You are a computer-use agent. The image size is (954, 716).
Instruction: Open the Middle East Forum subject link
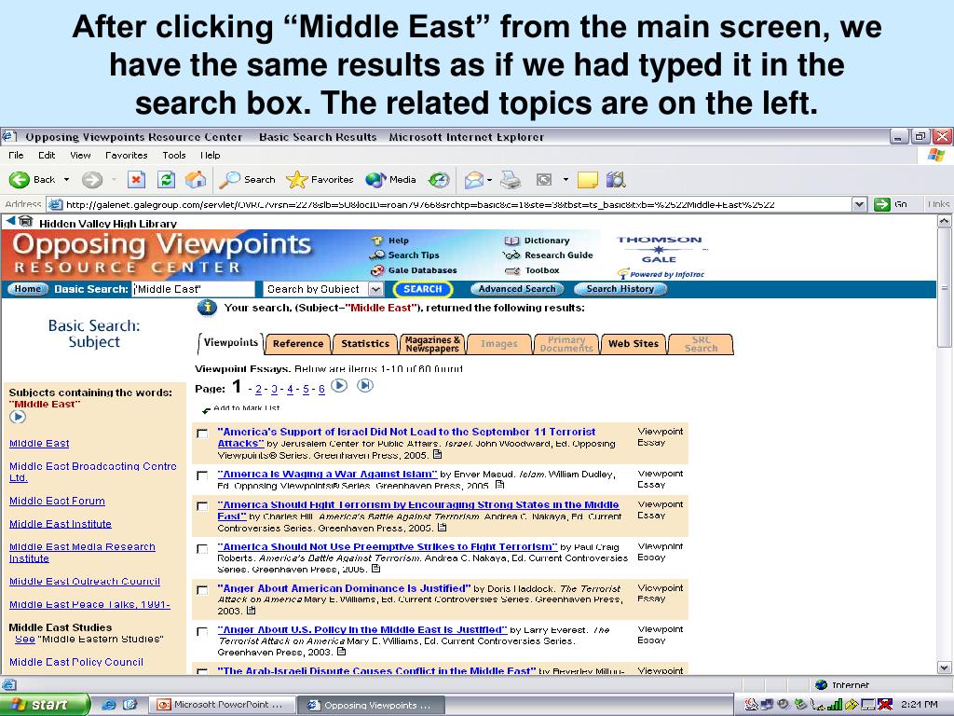tap(57, 501)
